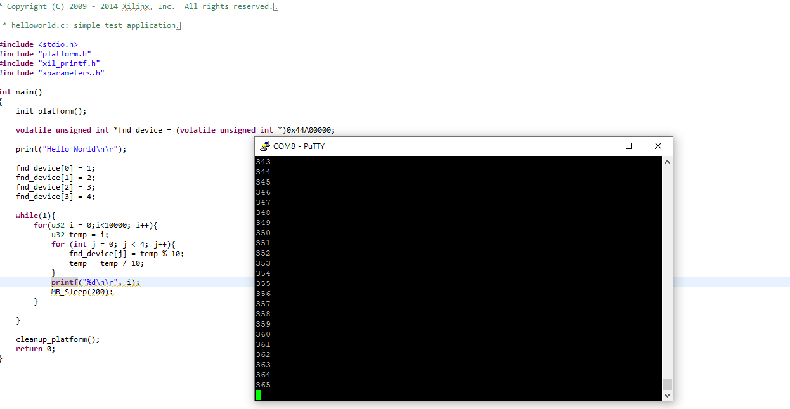Click terminal output line 359
The image size is (790, 409).
263,324
